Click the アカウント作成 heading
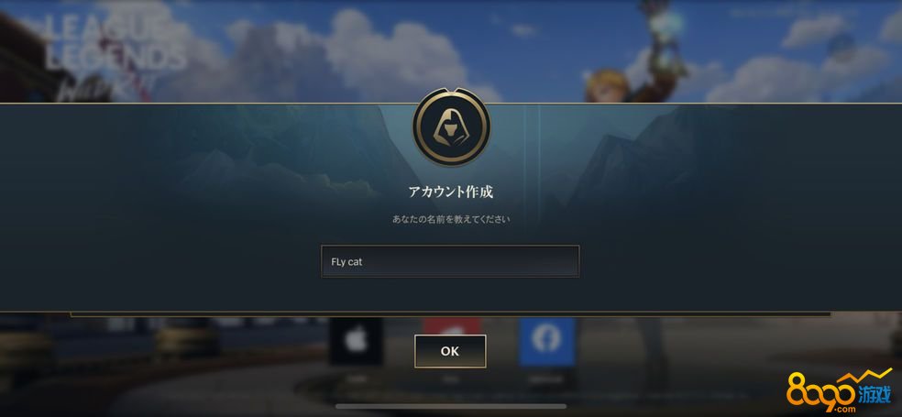This screenshot has height=417, width=902. pos(450,192)
